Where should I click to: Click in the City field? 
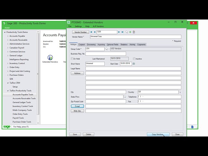(106, 92)
